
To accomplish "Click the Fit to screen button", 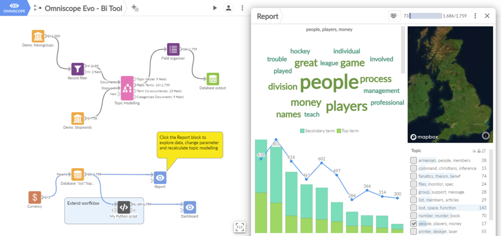I will tap(240, 227).
